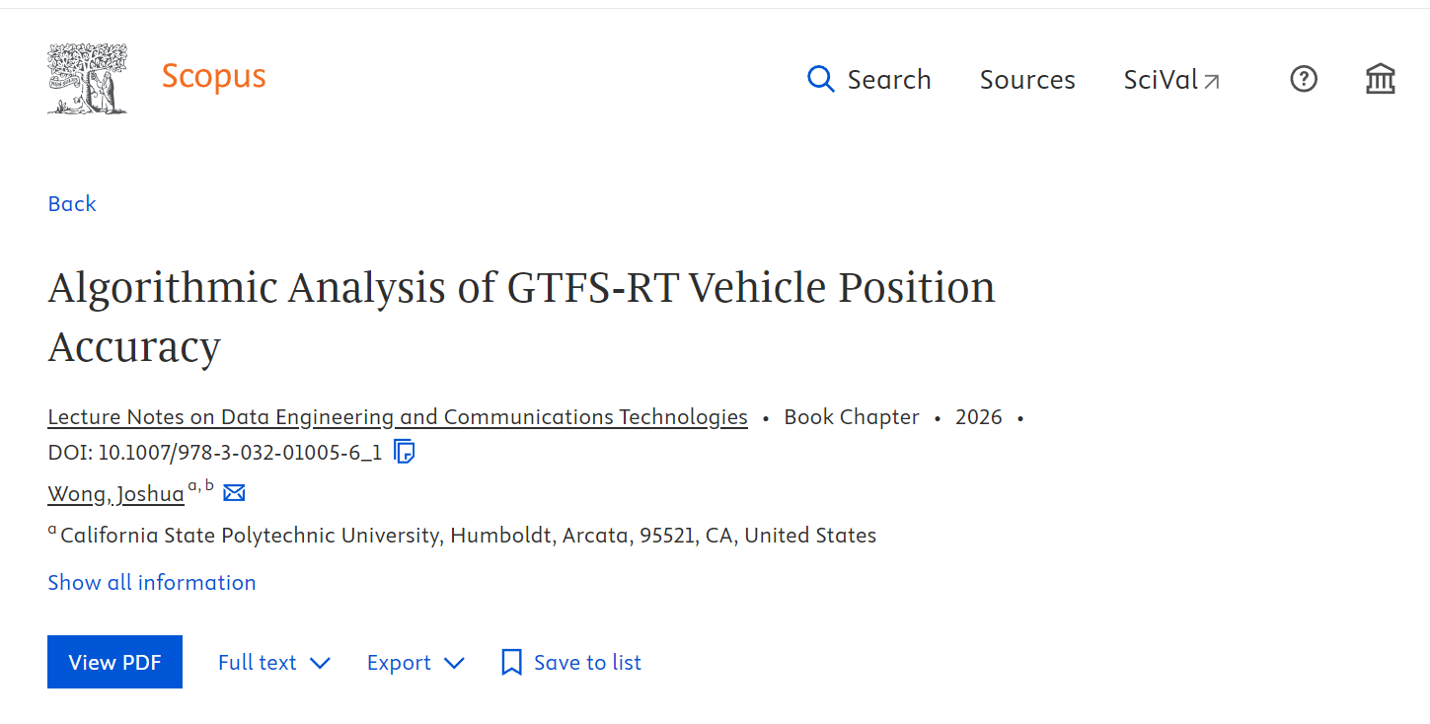Open author Wong, Joshua profile link
Image resolution: width=1430 pixels, height=724 pixels.
[x=115, y=494]
